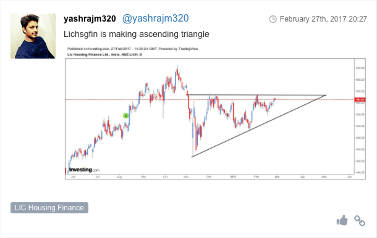Click the February 27th, 2017 timestamp
The image size is (377, 238).
[323, 19]
